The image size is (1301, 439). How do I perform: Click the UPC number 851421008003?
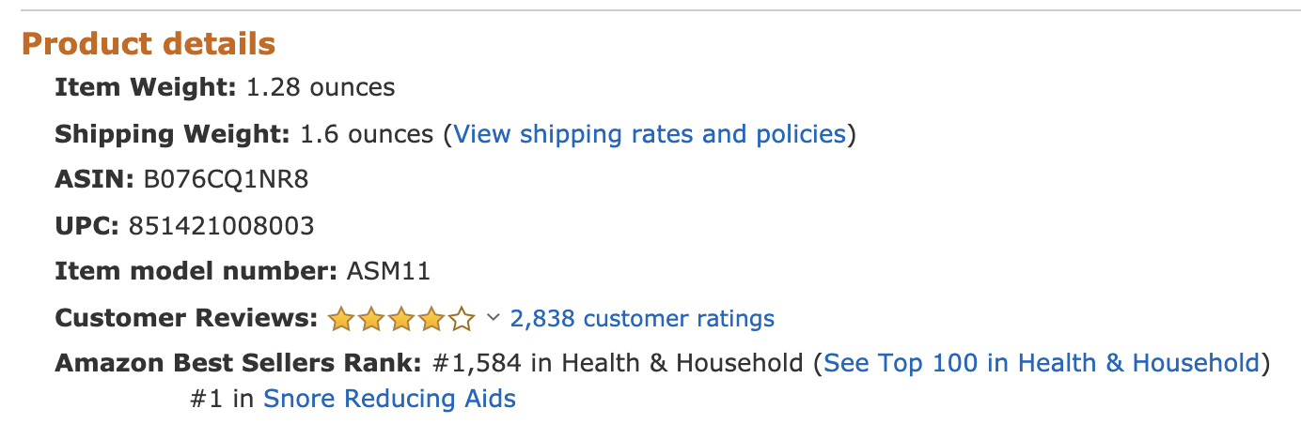point(222,226)
